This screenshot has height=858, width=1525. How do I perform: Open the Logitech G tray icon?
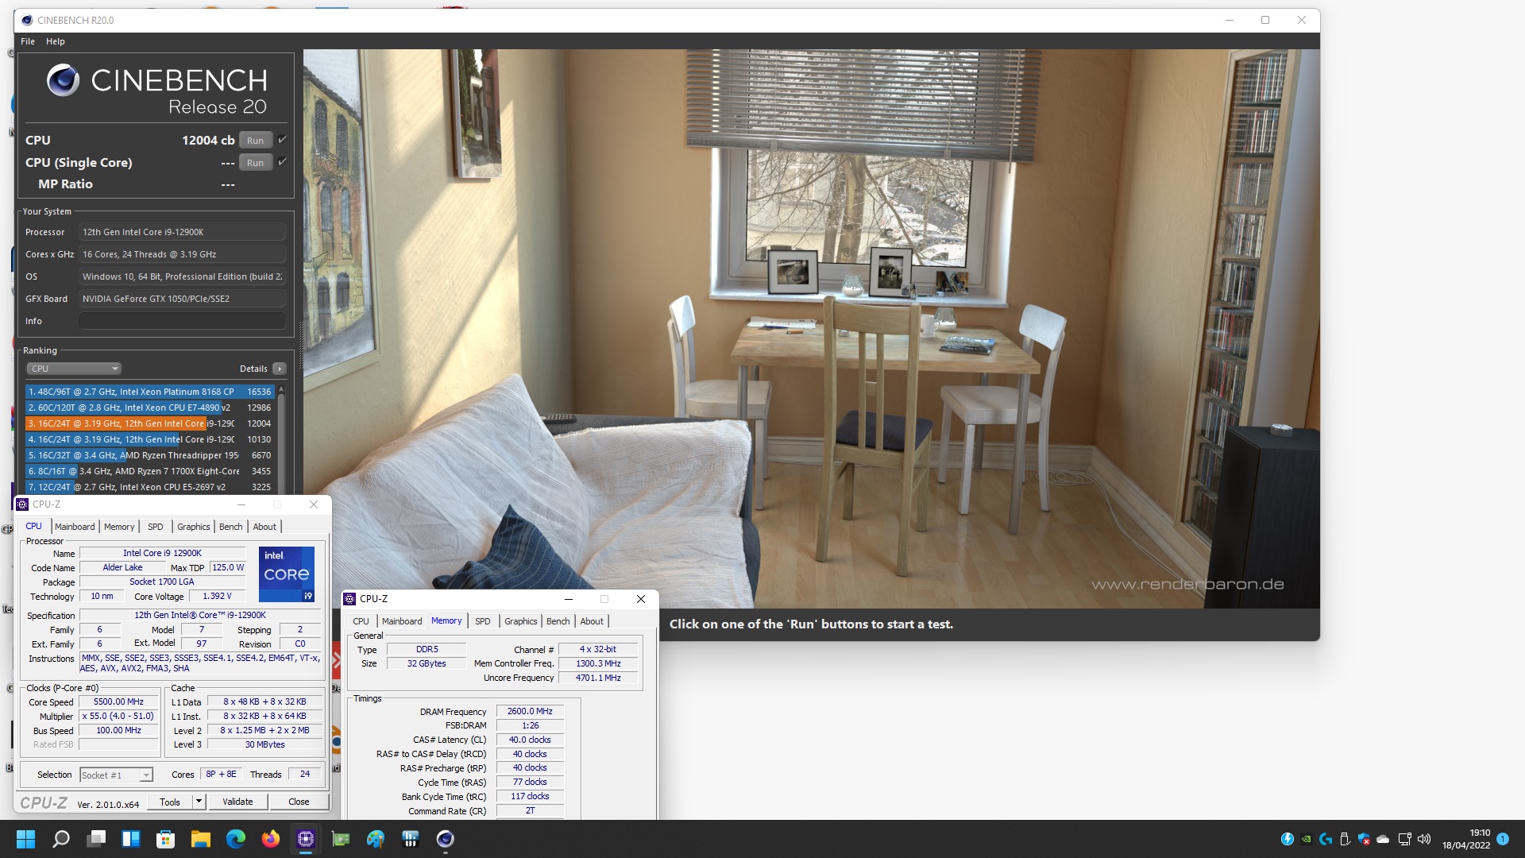1326,839
